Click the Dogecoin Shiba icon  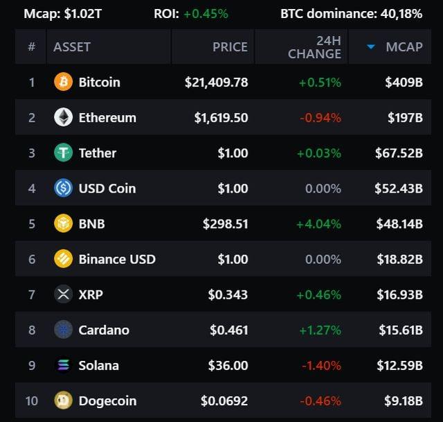point(63,401)
